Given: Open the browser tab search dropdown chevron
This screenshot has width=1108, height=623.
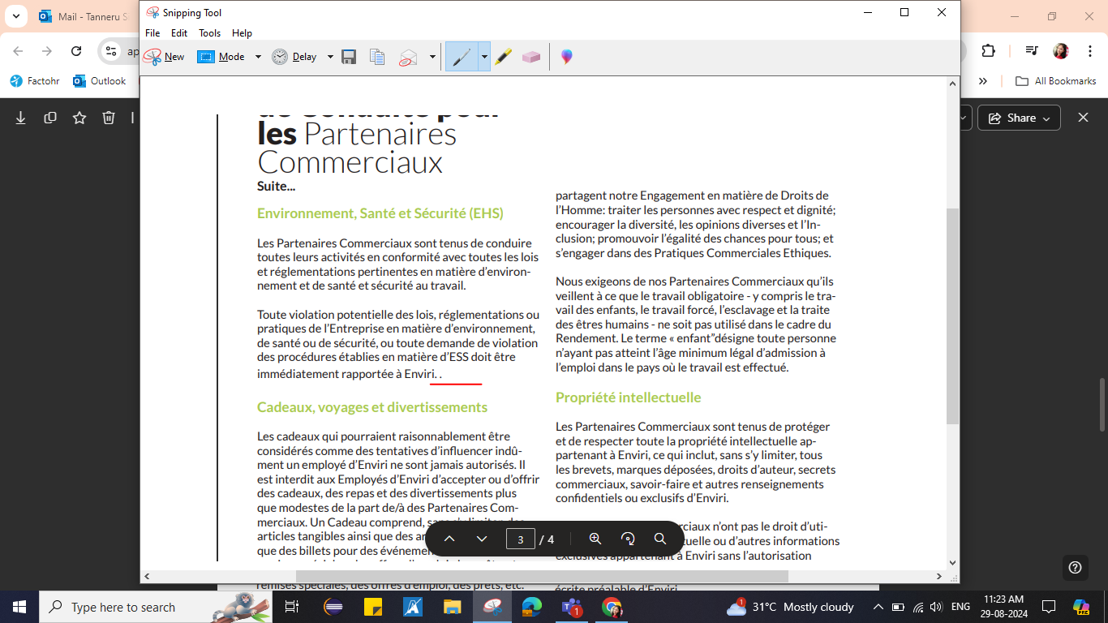Looking at the screenshot, I should (15, 16).
